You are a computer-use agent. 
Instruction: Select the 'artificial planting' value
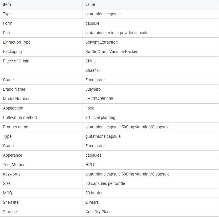(100, 117)
